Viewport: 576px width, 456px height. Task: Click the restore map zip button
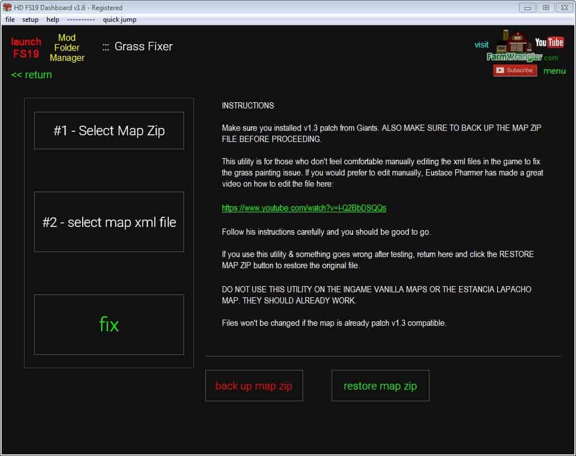click(x=380, y=386)
